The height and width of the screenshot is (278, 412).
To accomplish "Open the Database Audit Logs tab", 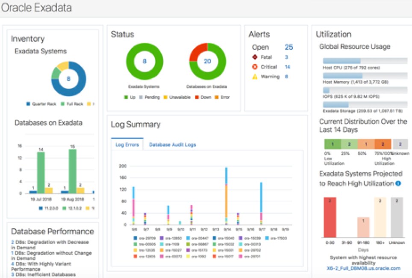I will click(172, 145).
